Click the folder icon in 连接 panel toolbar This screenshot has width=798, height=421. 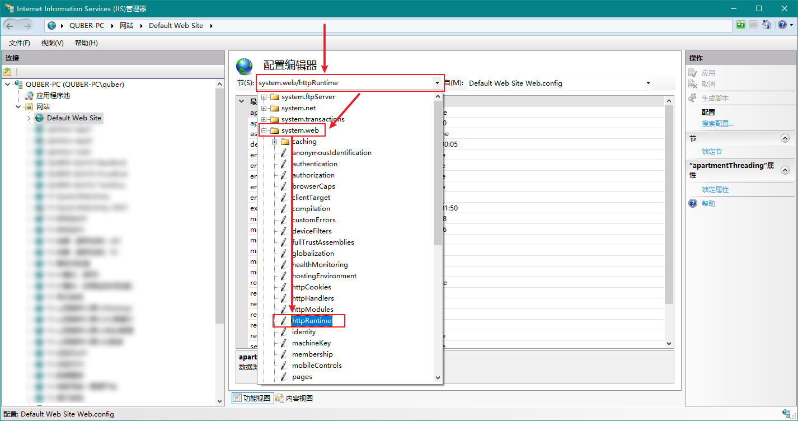coord(7,72)
